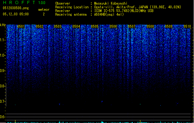Click the meteor echo blip near 0503
The height and width of the screenshot is (123, 194).
point(60,104)
